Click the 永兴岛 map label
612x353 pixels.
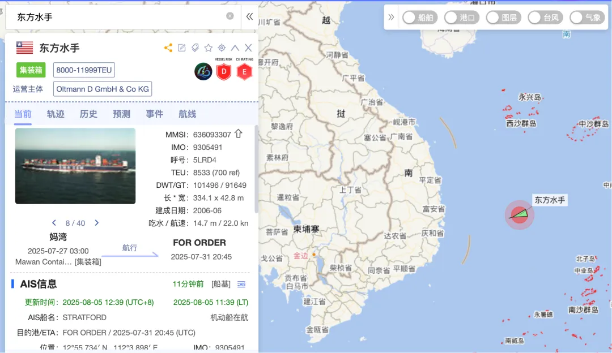pyautogui.click(x=530, y=97)
